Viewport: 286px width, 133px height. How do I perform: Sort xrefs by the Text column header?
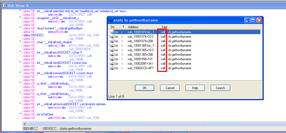[x=210, y=27]
